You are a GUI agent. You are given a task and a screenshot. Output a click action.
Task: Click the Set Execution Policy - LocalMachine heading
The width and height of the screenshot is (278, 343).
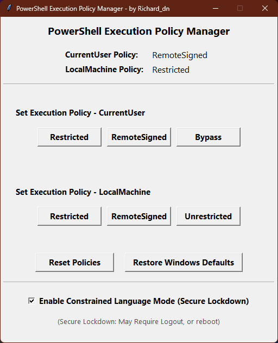tap(83, 192)
